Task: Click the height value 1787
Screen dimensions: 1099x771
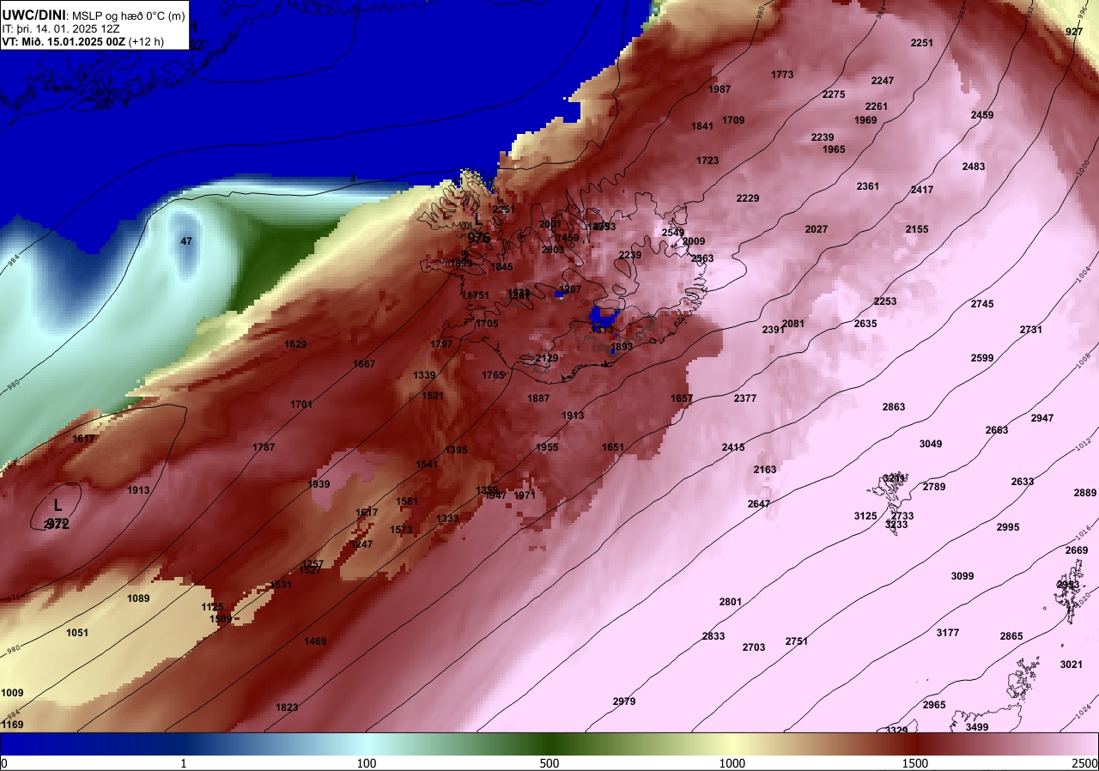Action: click(x=264, y=447)
